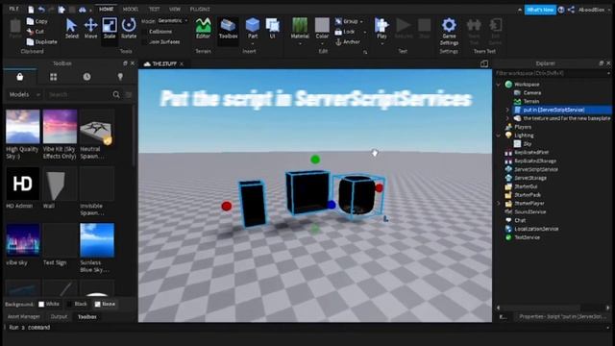Collapse the Workspace tree node
615x346 pixels.
(499, 85)
